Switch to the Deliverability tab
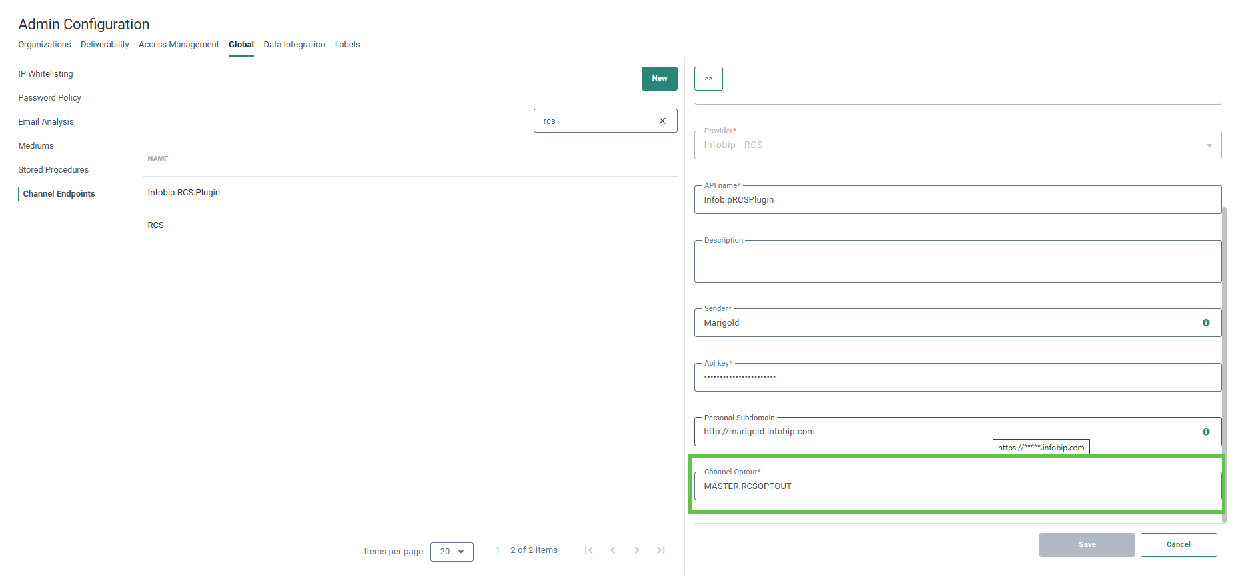 coord(105,45)
